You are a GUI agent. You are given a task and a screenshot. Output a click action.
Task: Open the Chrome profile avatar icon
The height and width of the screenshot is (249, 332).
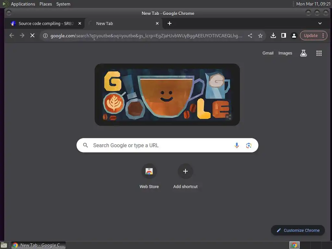(294, 36)
